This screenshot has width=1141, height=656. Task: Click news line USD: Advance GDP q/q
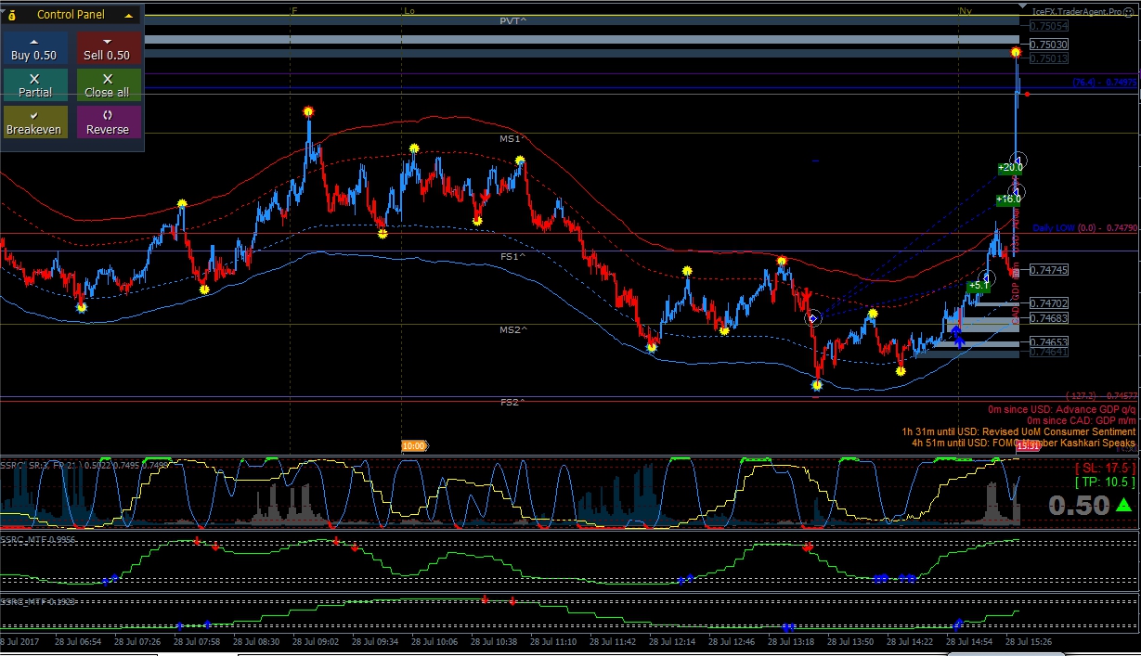click(x=1061, y=409)
